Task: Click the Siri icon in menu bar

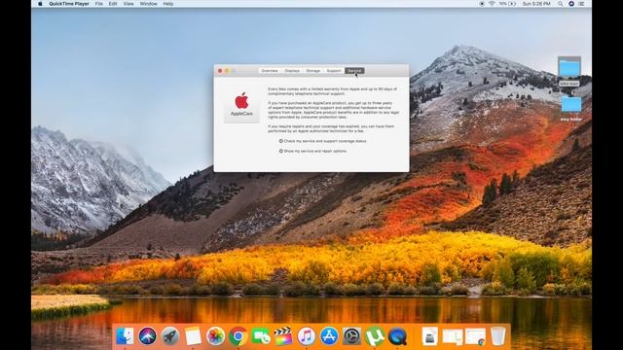Action: pyautogui.click(x=571, y=4)
